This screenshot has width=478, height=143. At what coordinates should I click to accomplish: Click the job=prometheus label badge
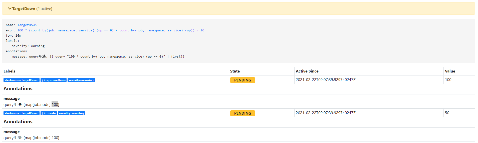pos(54,80)
